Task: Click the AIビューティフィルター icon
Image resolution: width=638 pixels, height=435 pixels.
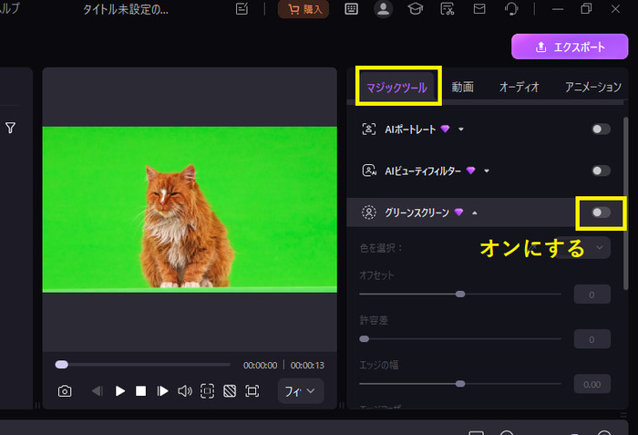Action: point(369,171)
